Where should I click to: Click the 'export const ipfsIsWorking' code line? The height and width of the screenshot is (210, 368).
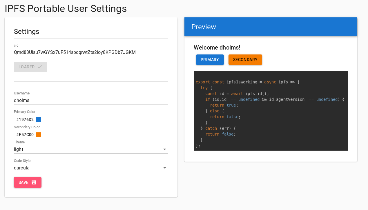point(248,82)
